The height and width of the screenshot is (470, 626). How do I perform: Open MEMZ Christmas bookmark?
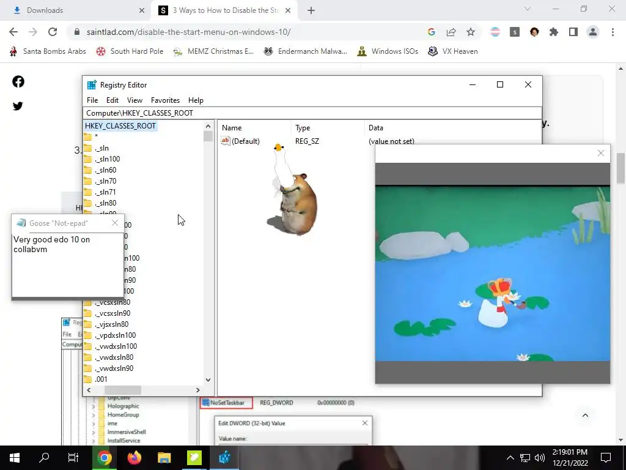tap(213, 51)
